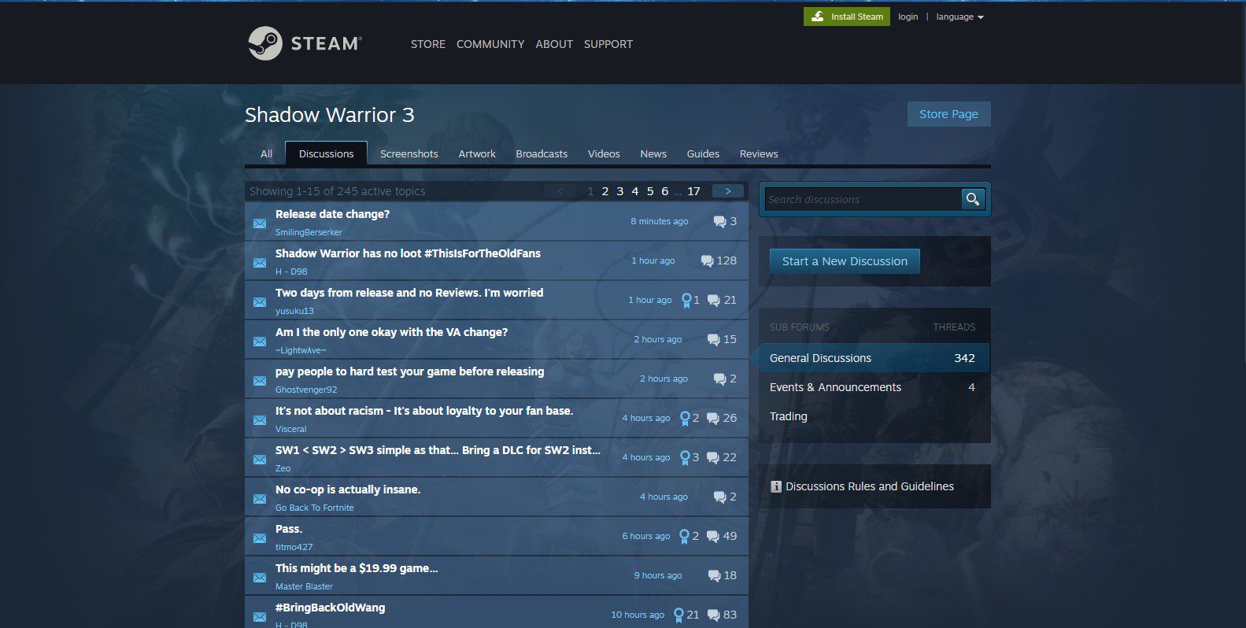The height and width of the screenshot is (628, 1246).
Task: Open the Artwork tab
Action: point(477,153)
